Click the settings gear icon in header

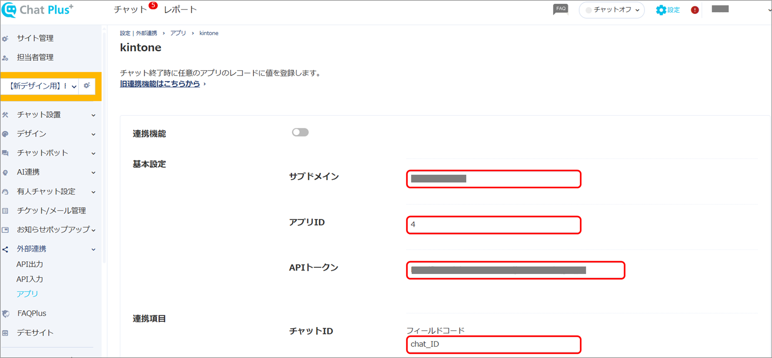click(661, 10)
